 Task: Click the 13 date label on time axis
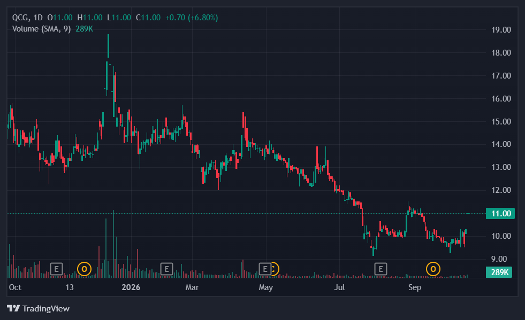[x=70, y=287]
